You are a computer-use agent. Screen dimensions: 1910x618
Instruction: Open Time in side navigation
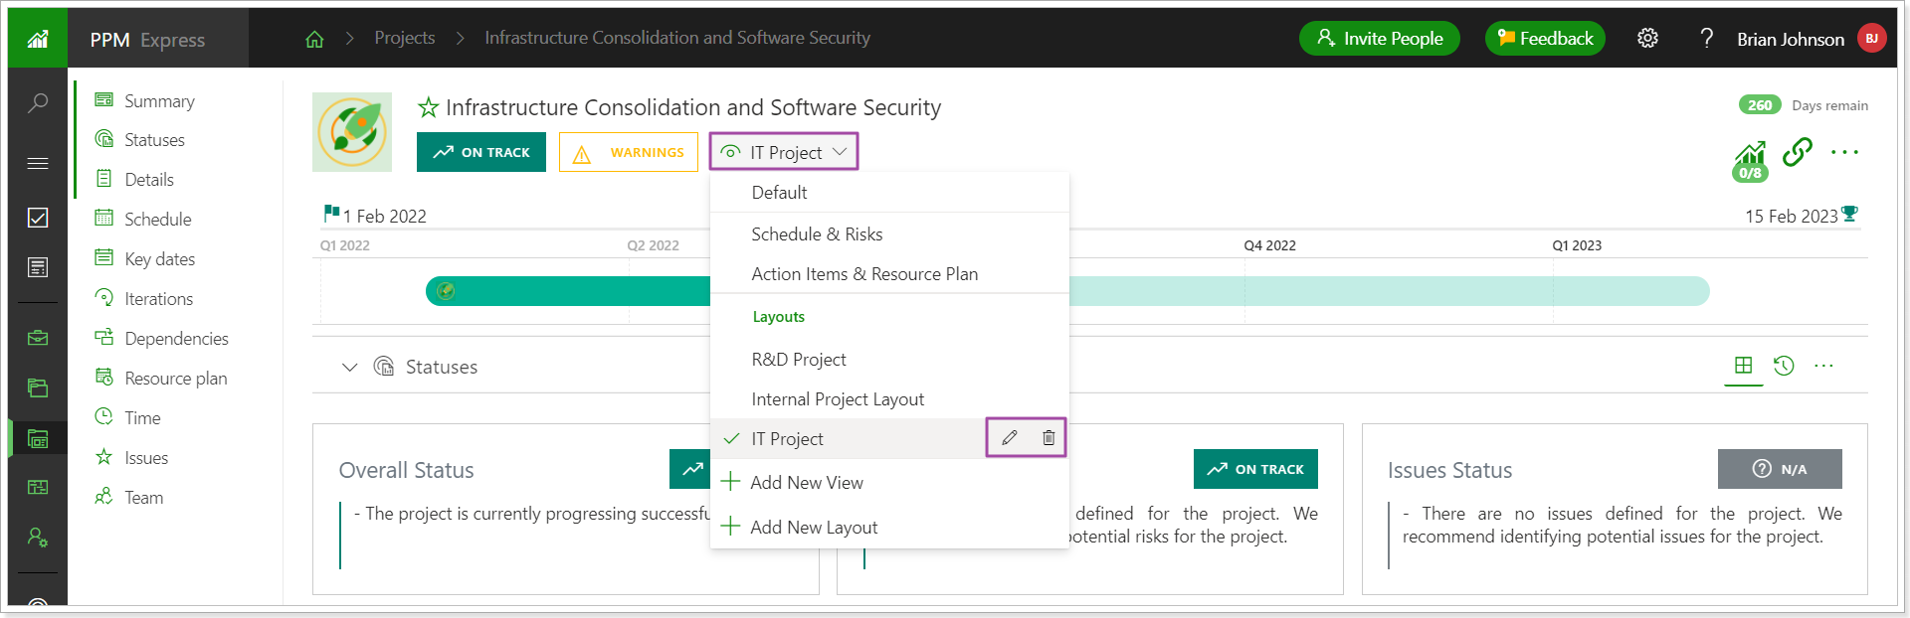(x=128, y=417)
